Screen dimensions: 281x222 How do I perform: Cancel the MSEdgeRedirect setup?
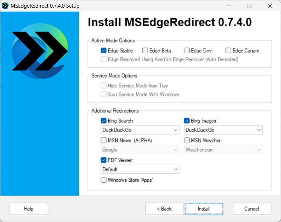click(x=252, y=209)
